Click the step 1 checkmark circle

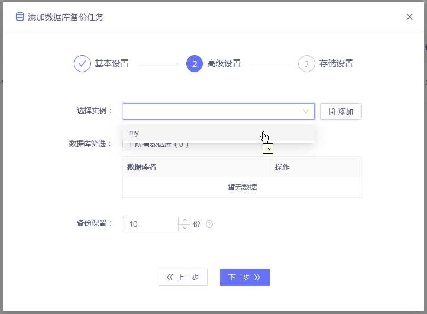pos(82,64)
